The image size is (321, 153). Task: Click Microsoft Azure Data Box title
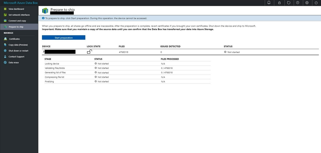(x=21, y=3)
